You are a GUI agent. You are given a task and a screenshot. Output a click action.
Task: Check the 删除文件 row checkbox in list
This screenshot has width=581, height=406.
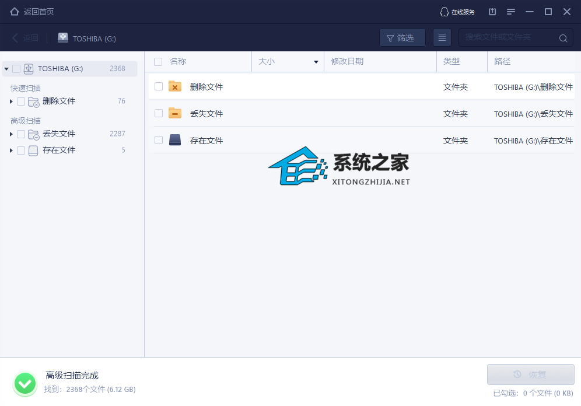tap(159, 86)
